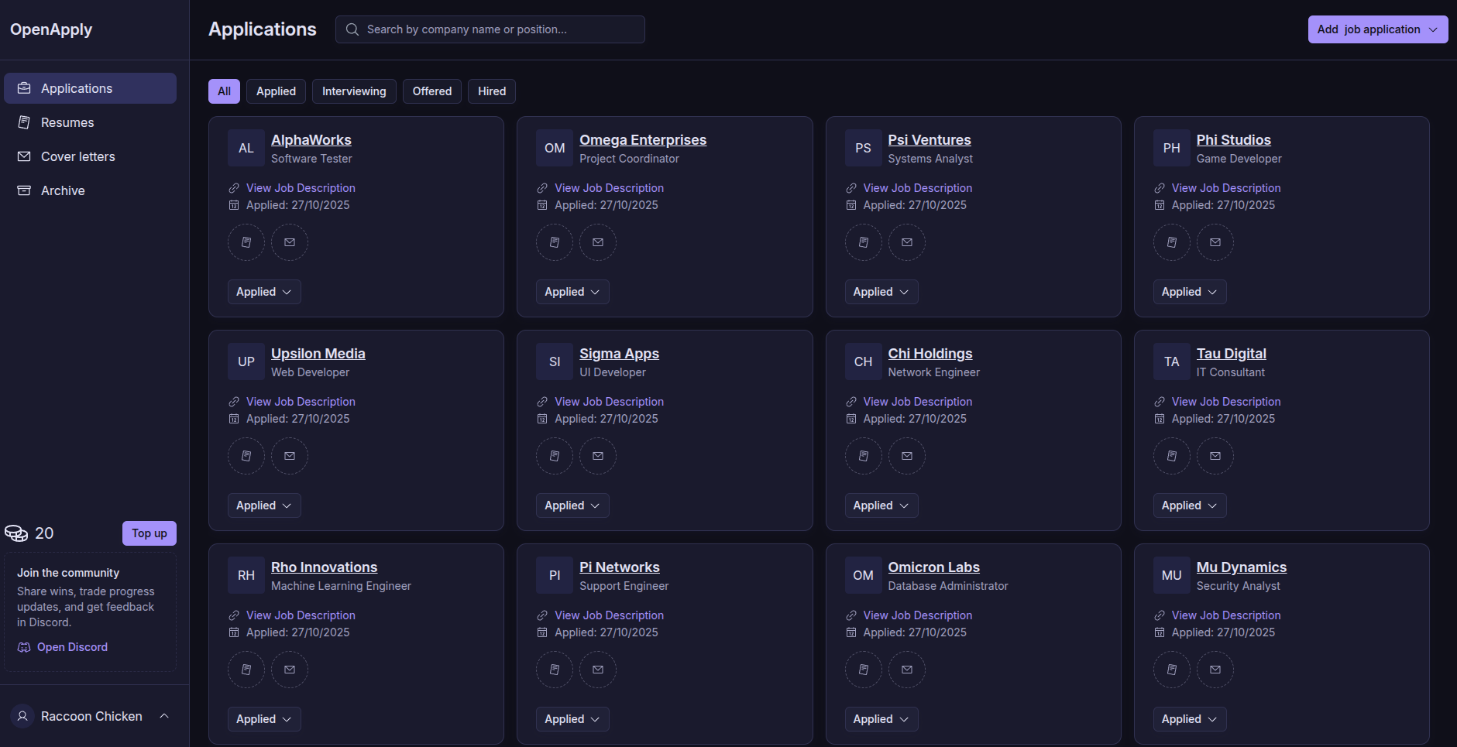Switch to the All applications tab

tap(224, 91)
